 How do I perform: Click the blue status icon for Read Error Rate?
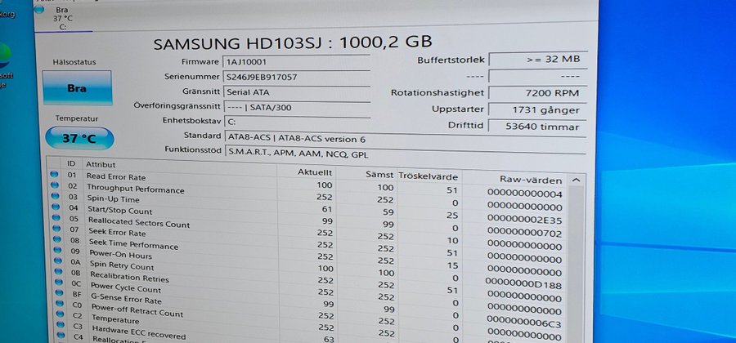click(x=55, y=174)
